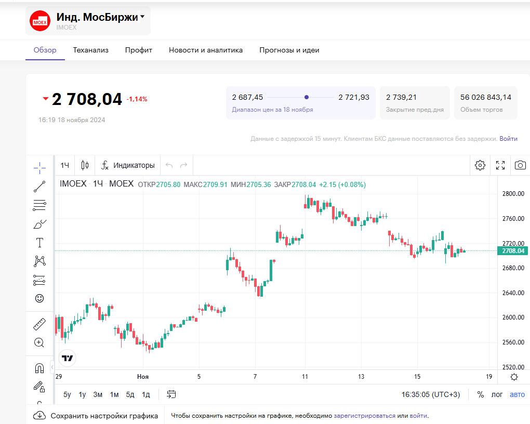The width and height of the screenshot is (530, 424).
Task: Select the ruler measurement tool
Action: tap(39, 324)
